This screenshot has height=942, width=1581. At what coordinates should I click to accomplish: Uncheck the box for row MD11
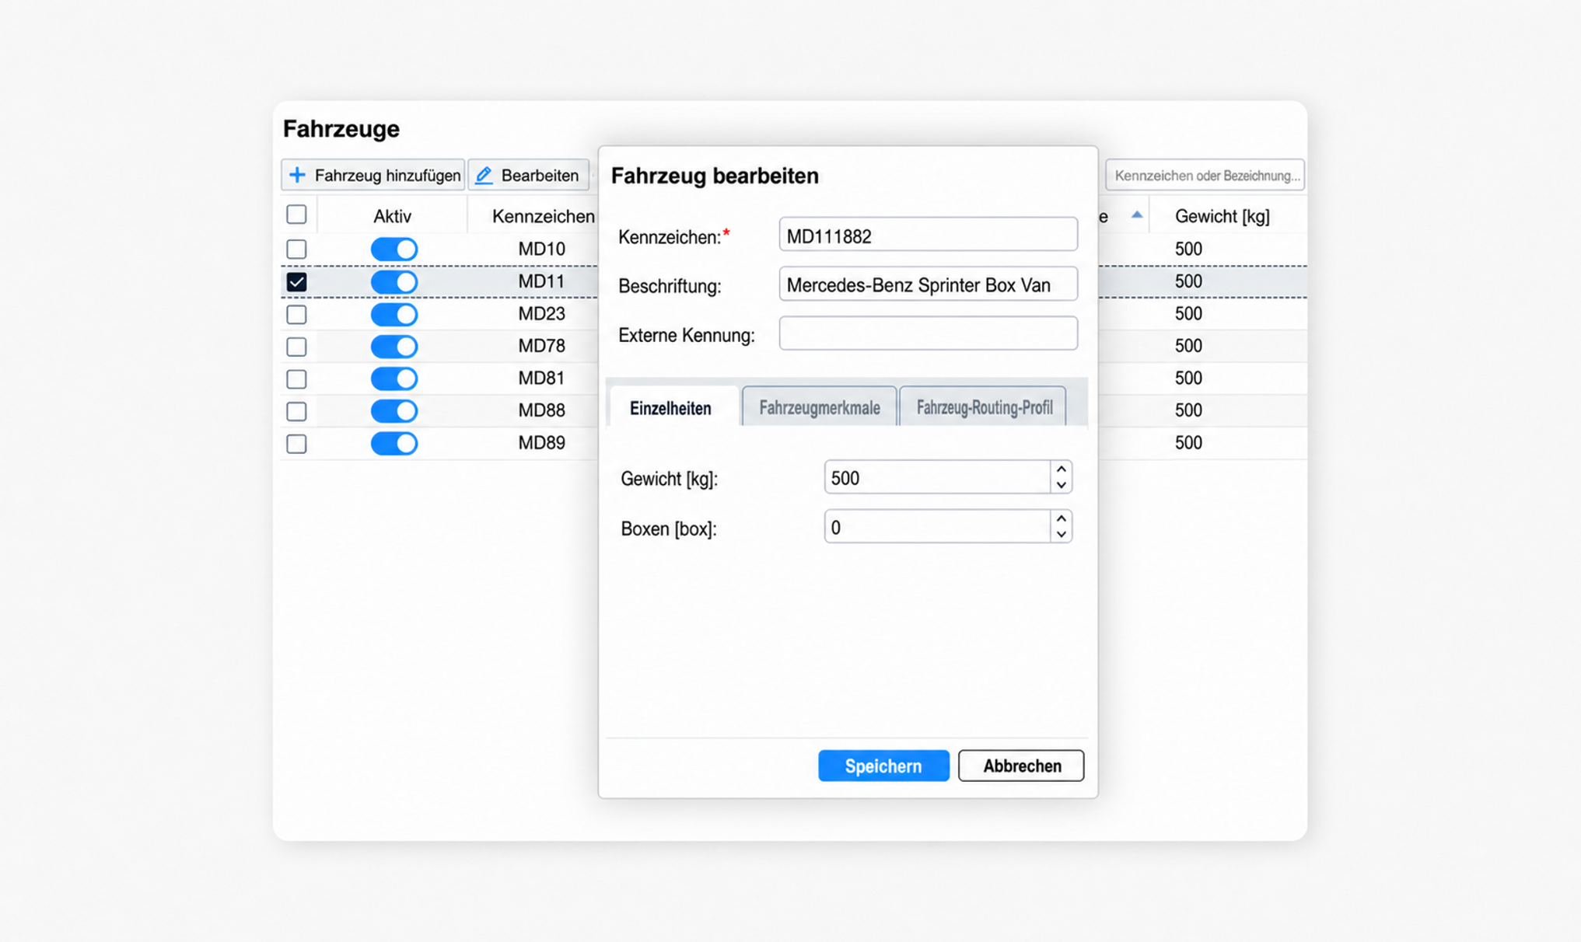296,282
